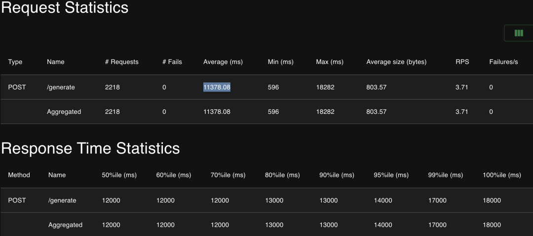Image resolution: width=533 pixels, height=236 pixels.
Task: Sort by Average (ms) column header
Action: 222,62
